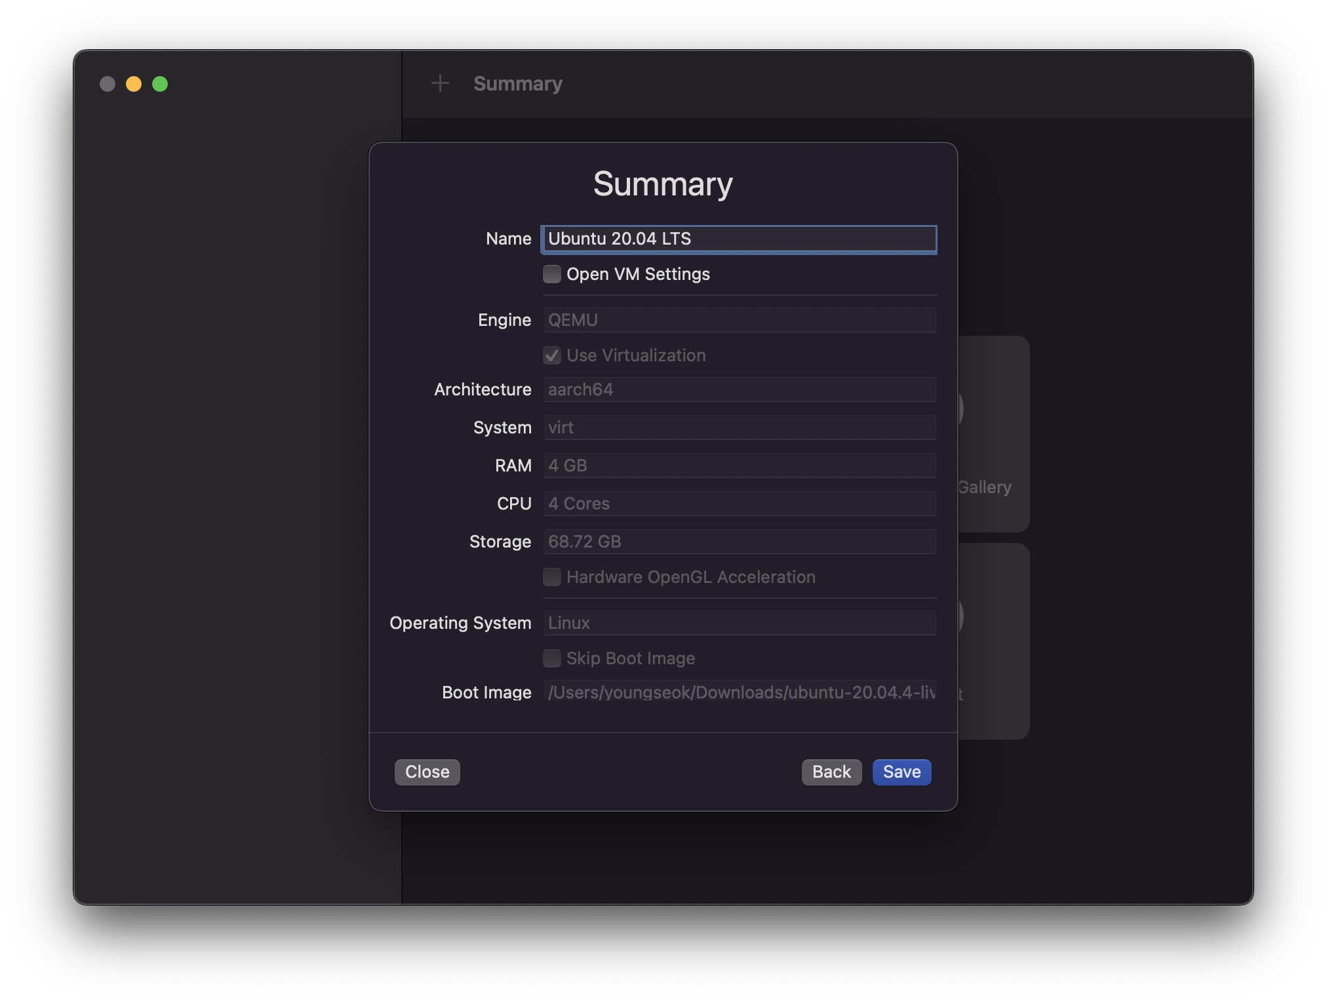This screenshot has height=1002, width=1327.
Task: Toggle Hardware OpenGL Acceleration checkbox
Action: pyautogui.click(x=552, y=577)
